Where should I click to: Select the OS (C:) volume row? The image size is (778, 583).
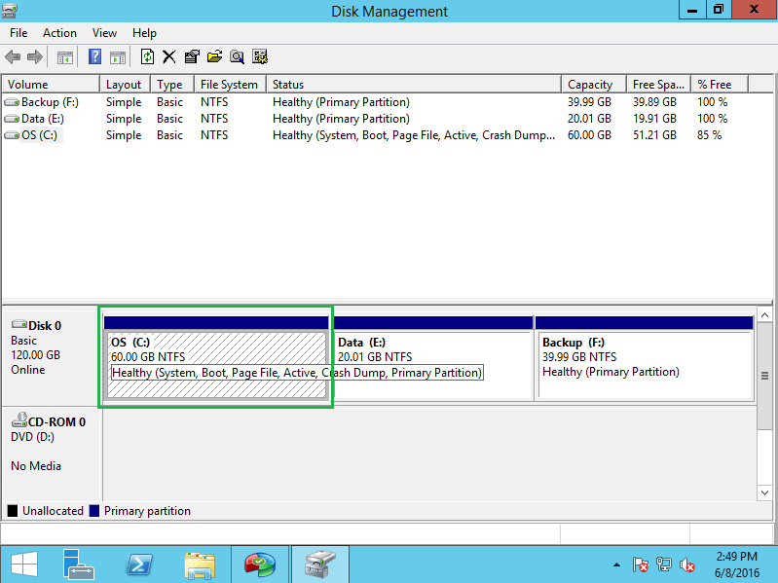click(387, 135)
